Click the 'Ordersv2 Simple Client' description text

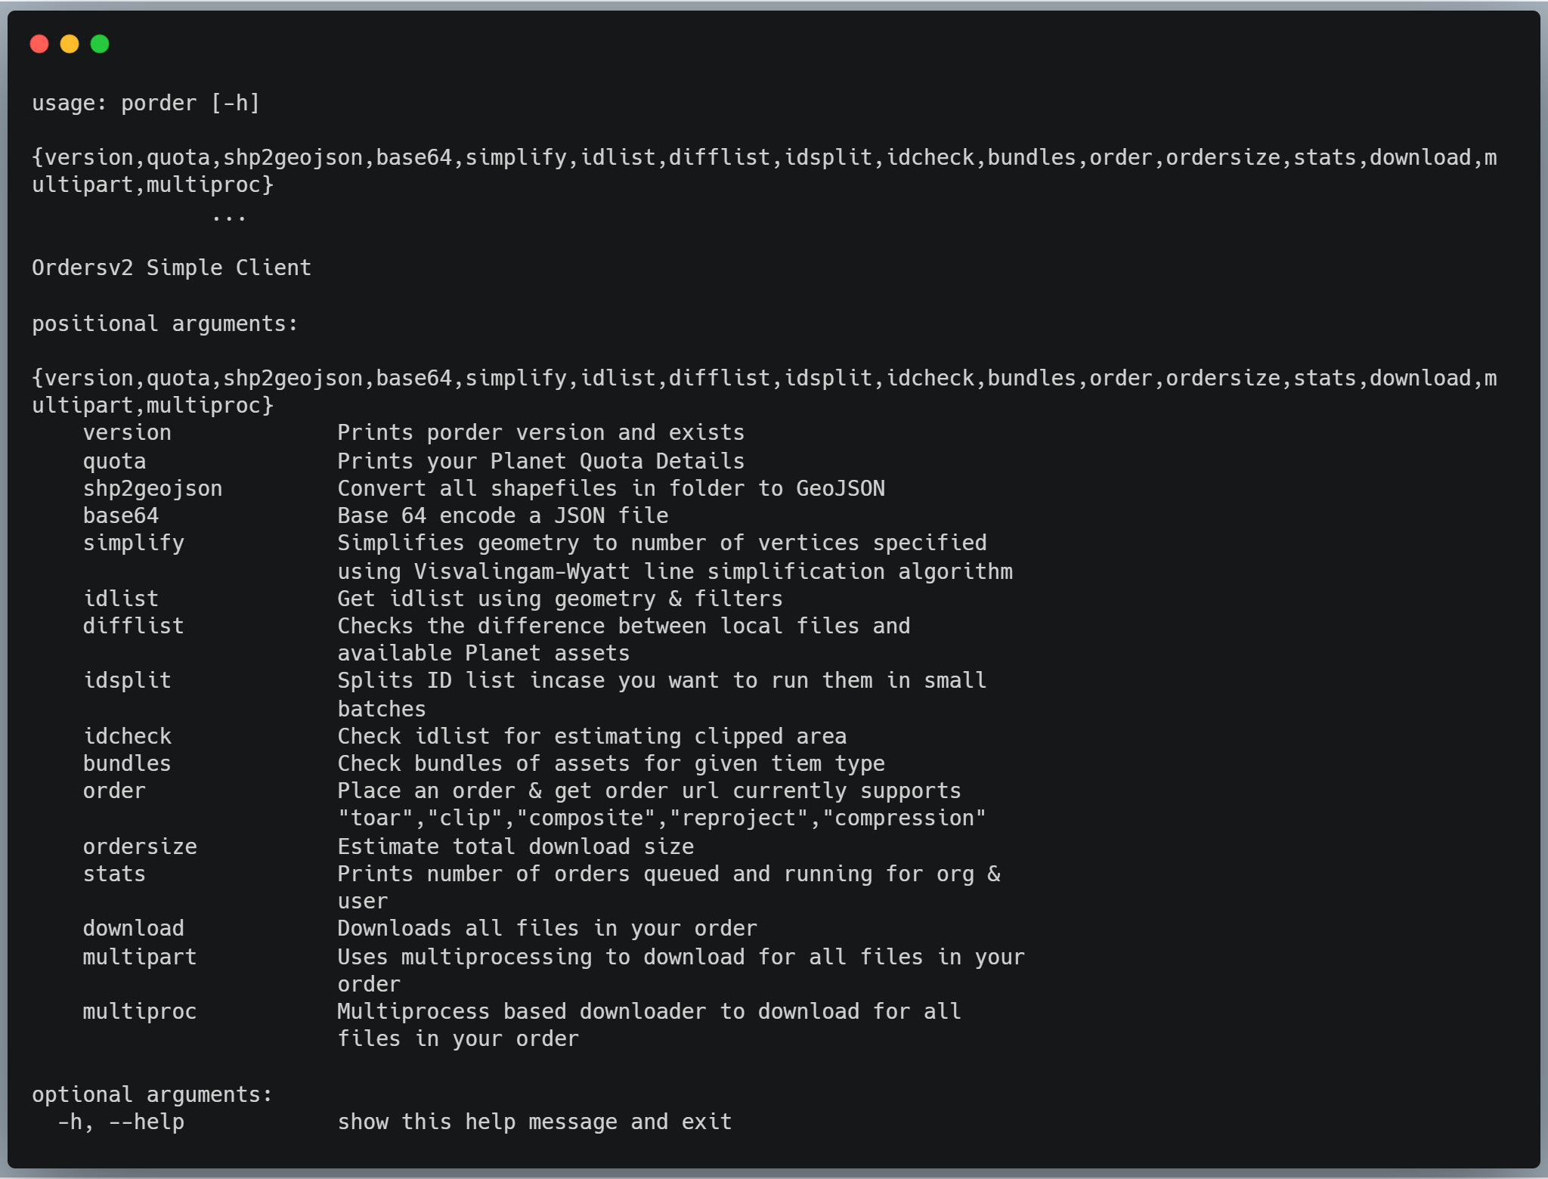tap(172, 268)
